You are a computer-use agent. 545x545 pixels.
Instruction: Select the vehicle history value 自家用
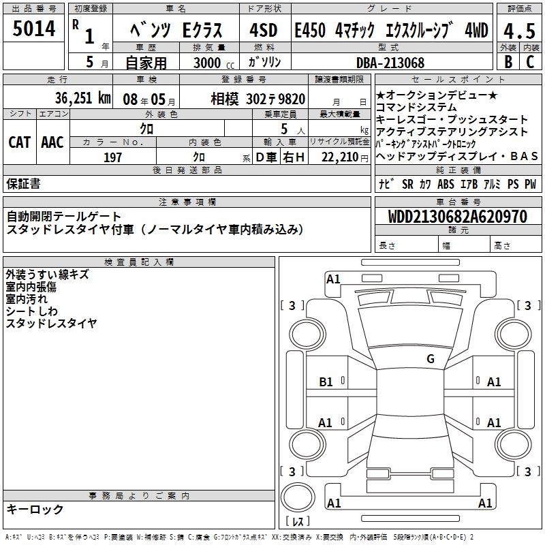[x=146, y=63]
